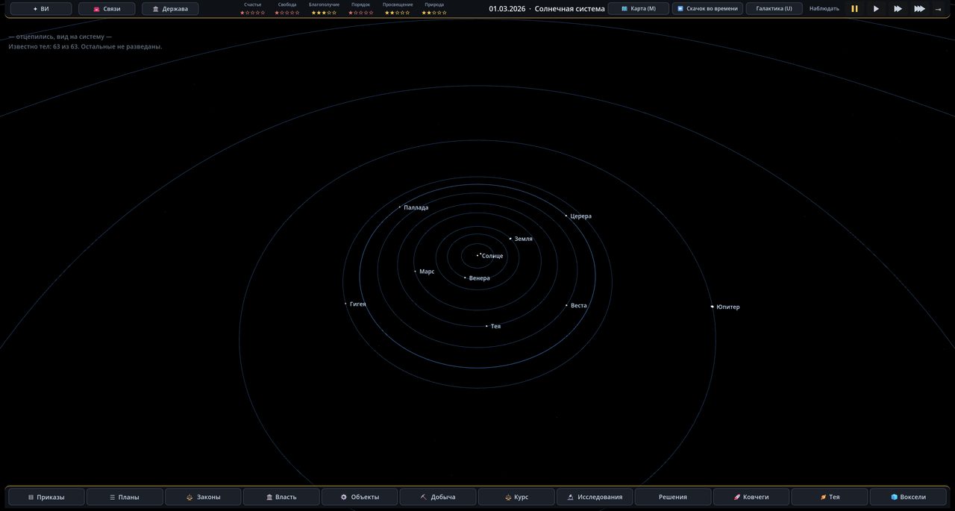Click the Просвещение star rating

398,12
